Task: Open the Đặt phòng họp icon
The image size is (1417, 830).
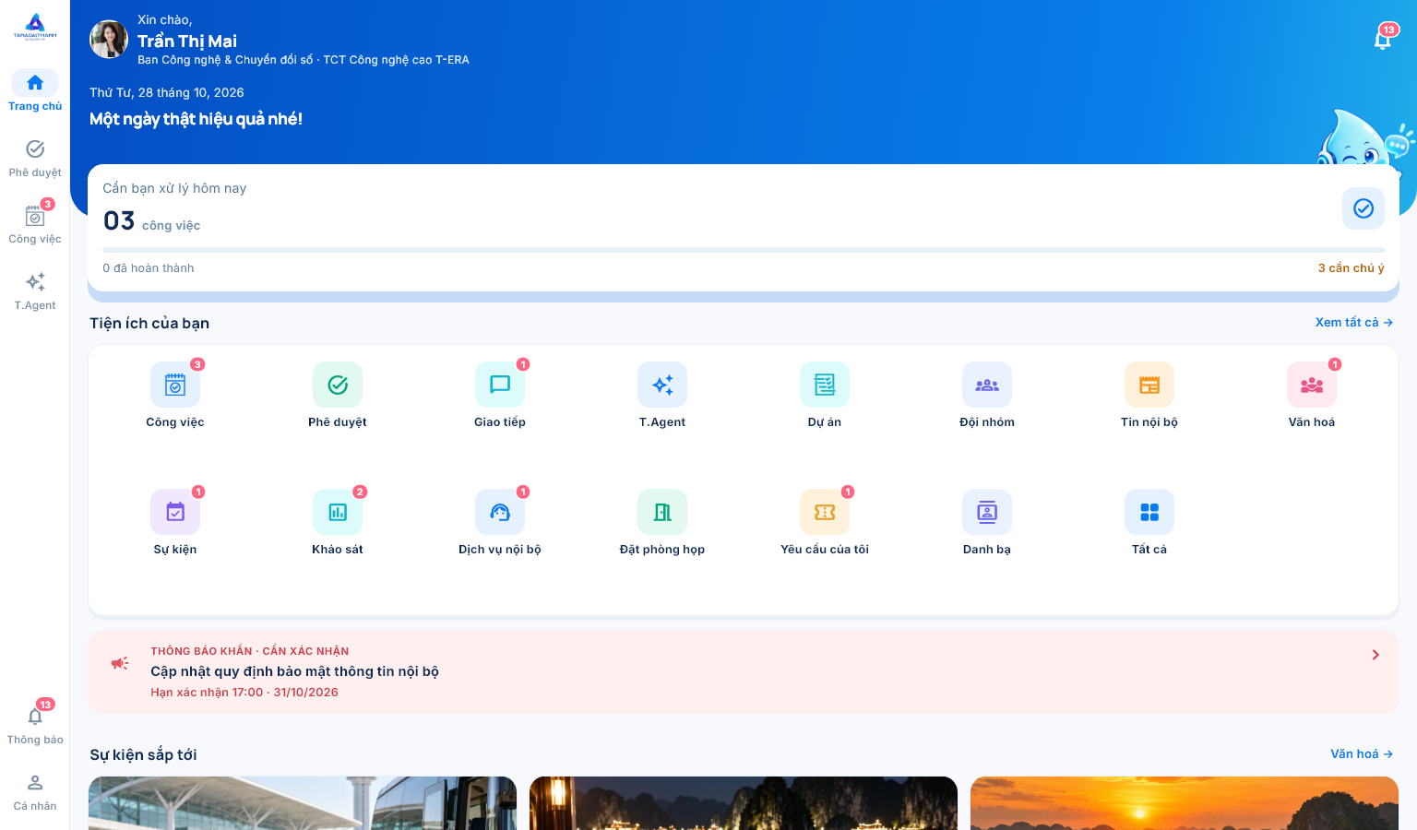Action: click(662, 512)
